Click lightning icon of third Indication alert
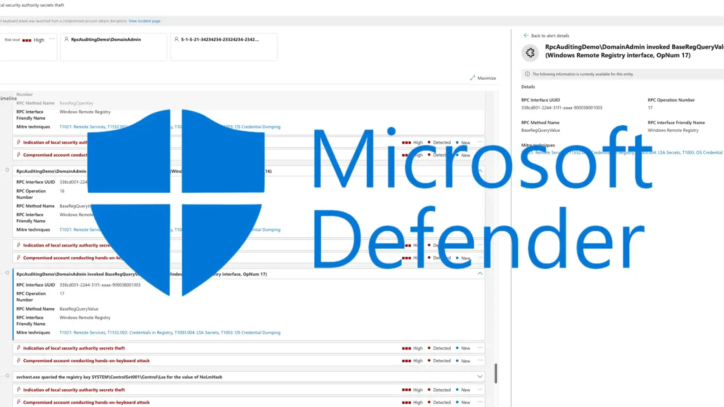 coord(19,348)
